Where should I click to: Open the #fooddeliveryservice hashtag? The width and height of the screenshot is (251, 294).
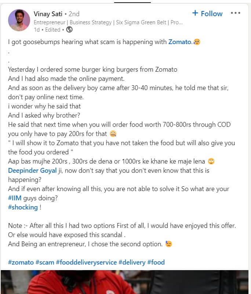(x=86, y=262)
